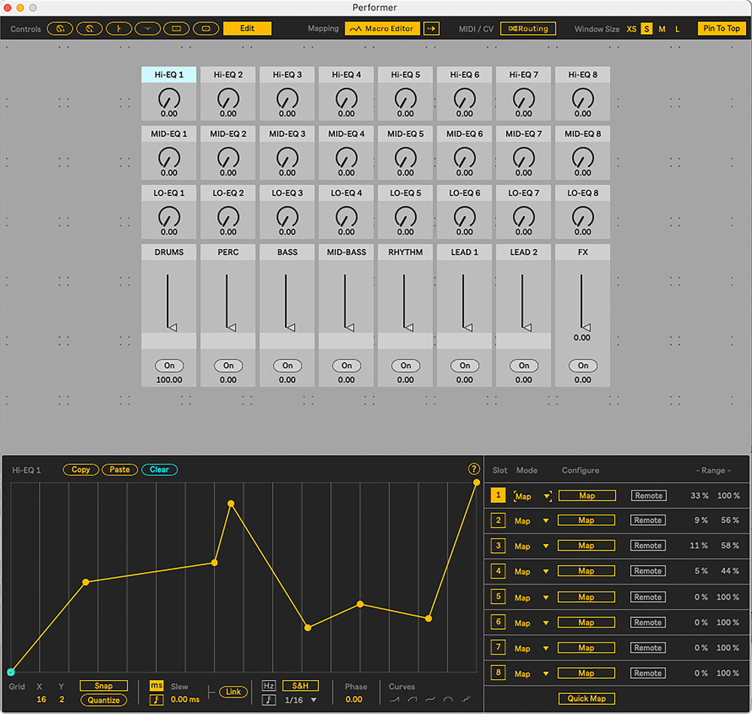Toggle the Snap grid option
752x714 pixels.
coord(104,686)
